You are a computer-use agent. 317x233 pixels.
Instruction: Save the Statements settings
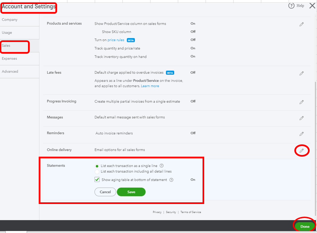pyautogui.click(x=131, y=192)
